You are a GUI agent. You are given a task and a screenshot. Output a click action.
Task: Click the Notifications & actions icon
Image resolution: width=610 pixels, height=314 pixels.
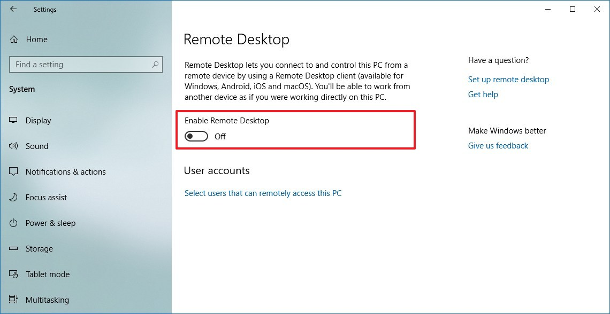click(x=13, y=171)
